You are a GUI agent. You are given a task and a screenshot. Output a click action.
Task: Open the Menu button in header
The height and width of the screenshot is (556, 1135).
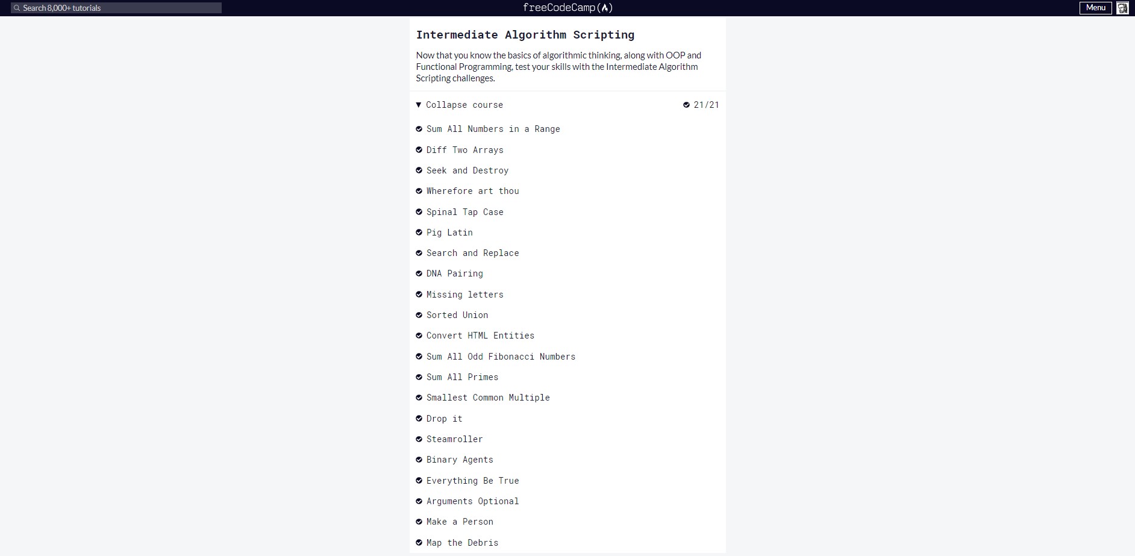pos(1095,8)
